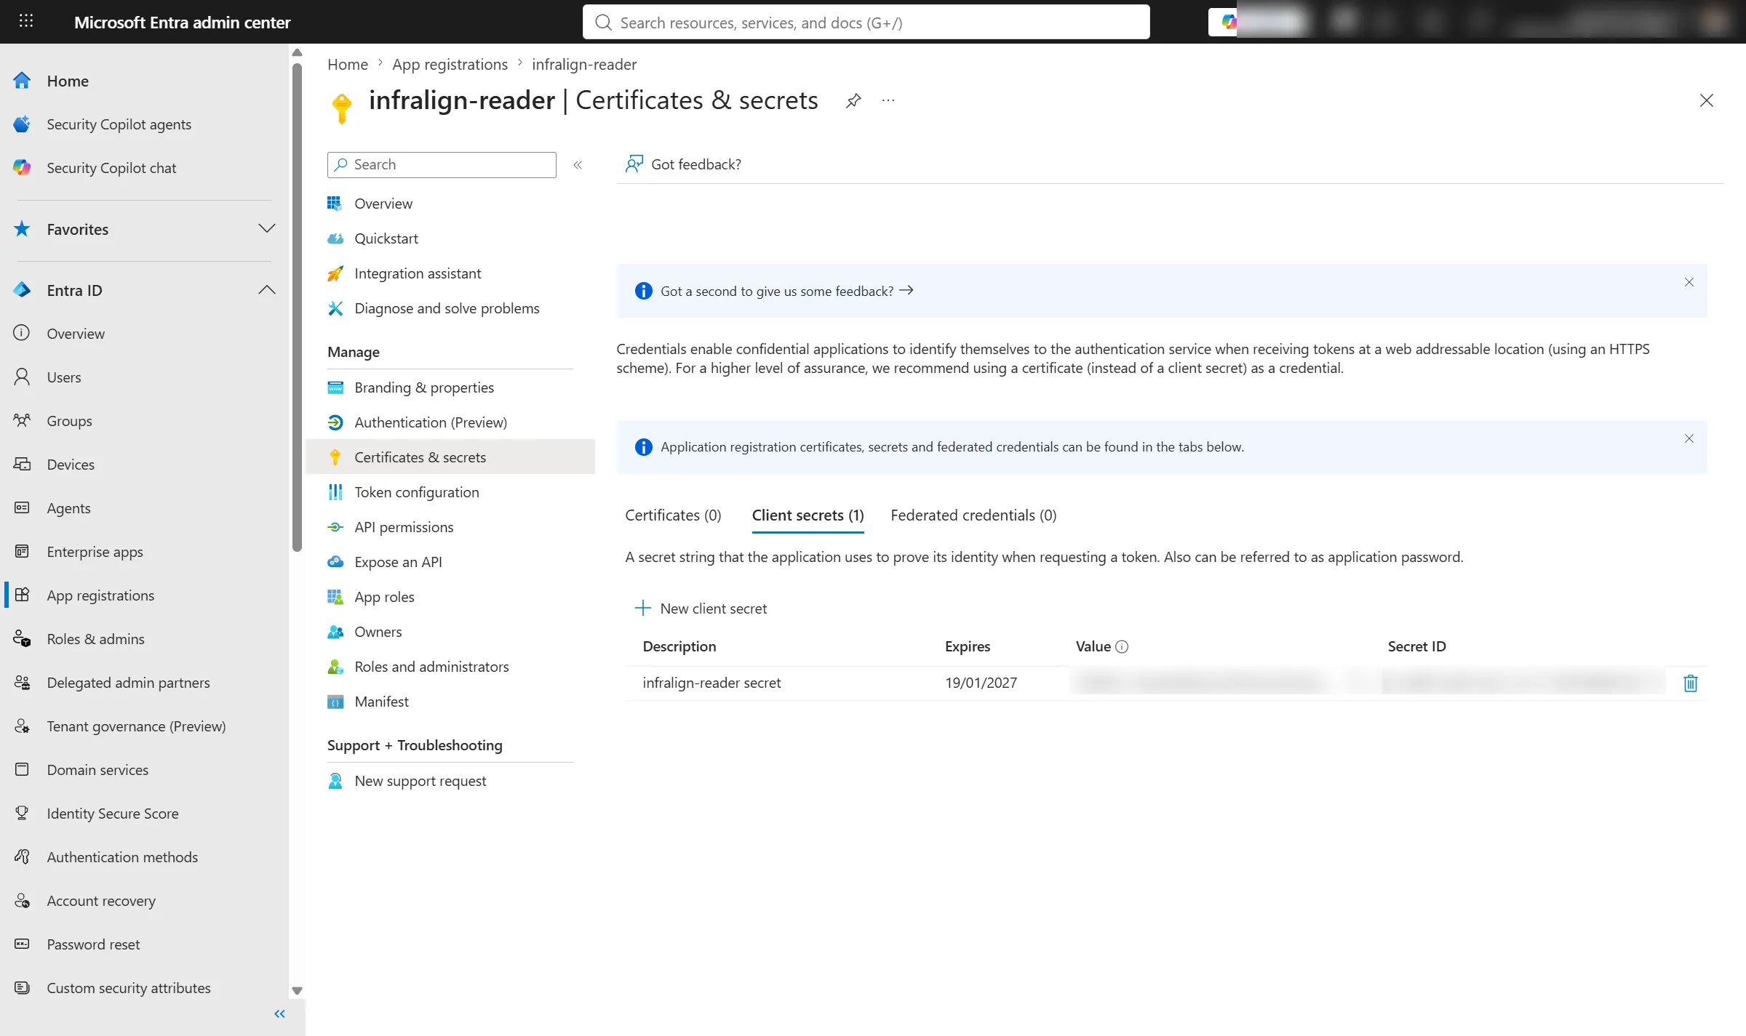This screenshot has width=1746, height=1036.
Task: Select the Client secrets (1) tab
Action: click(808, 515)
